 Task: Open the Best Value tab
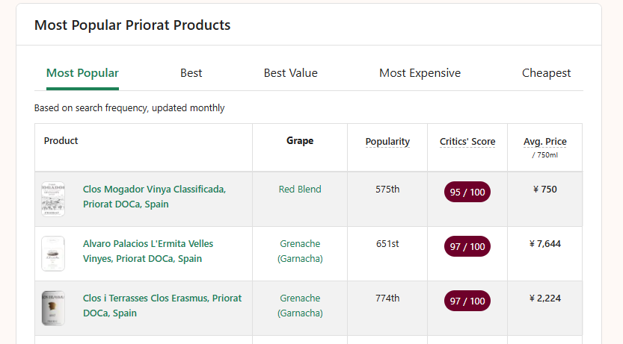[291, 73]
